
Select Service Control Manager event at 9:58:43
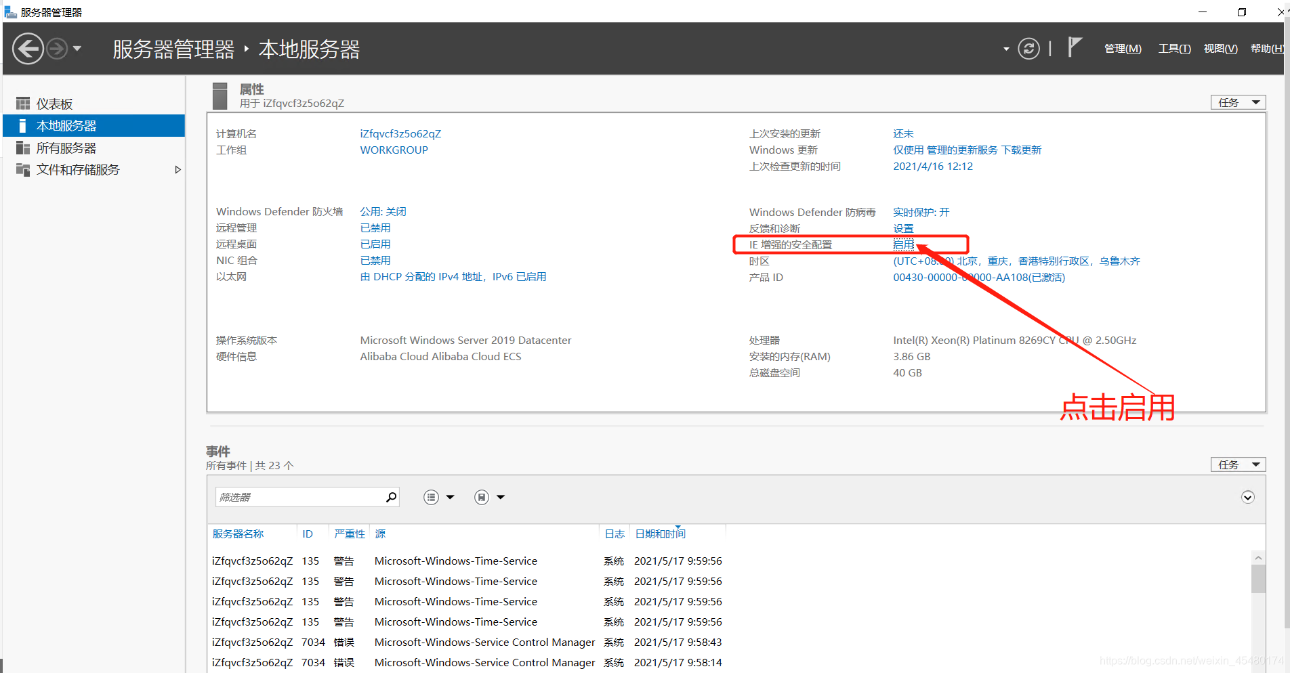[467, 643]
